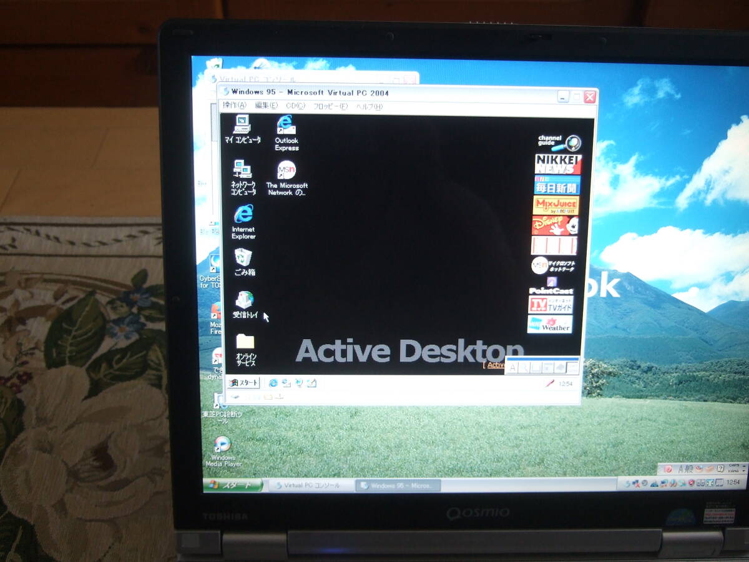Image resolution: width=749 pixels, height=562 pixels.
Task: Open Windows Media Player desktop shortcut
Action: point(223,452)
